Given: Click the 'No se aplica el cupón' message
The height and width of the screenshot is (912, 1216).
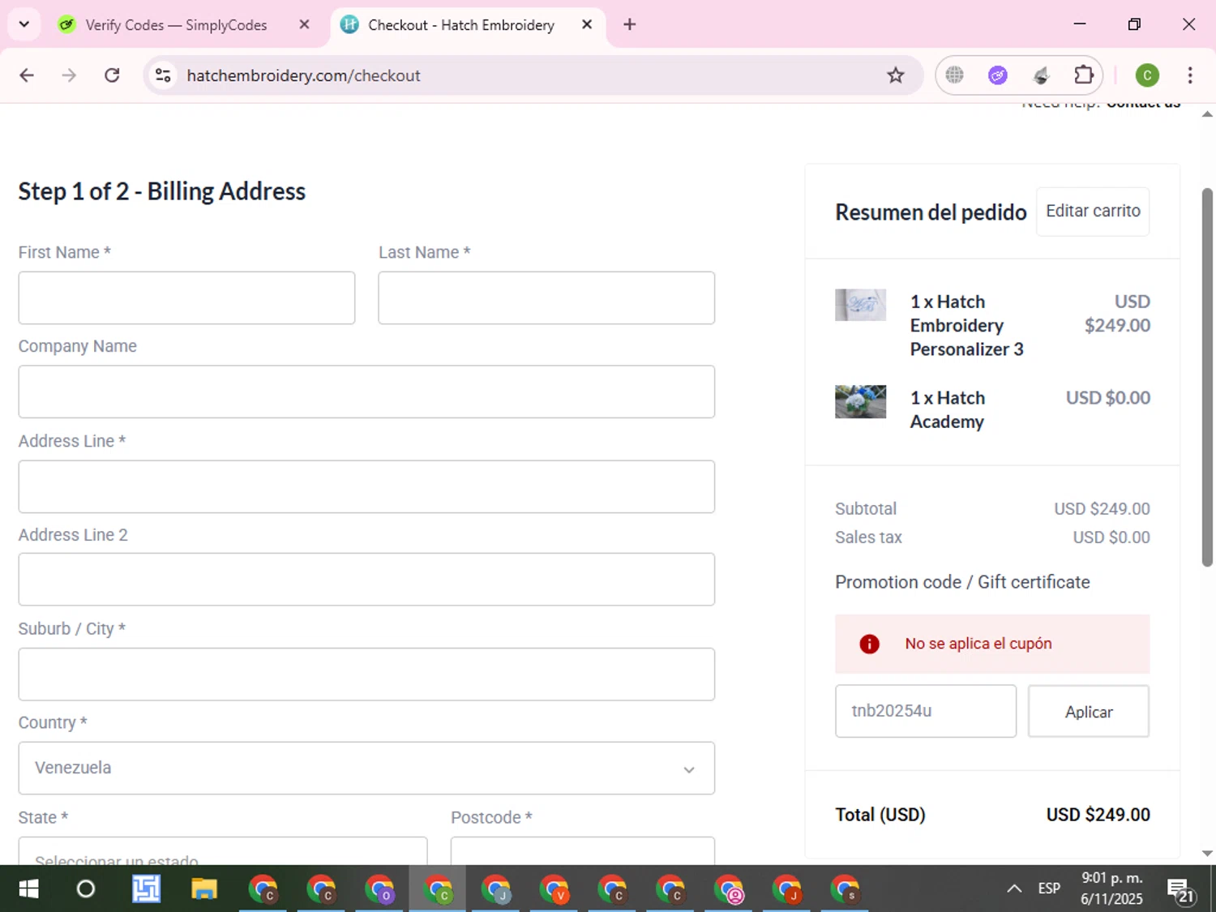Looking at the screenshot, I should pos(978,644).
